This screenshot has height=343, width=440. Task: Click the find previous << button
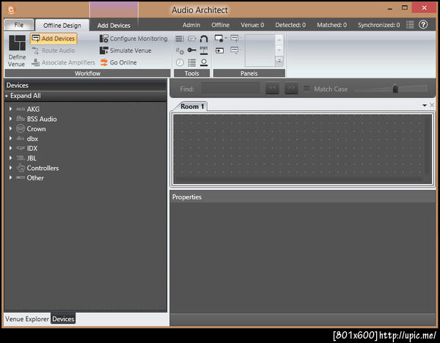tap(272, 89)
